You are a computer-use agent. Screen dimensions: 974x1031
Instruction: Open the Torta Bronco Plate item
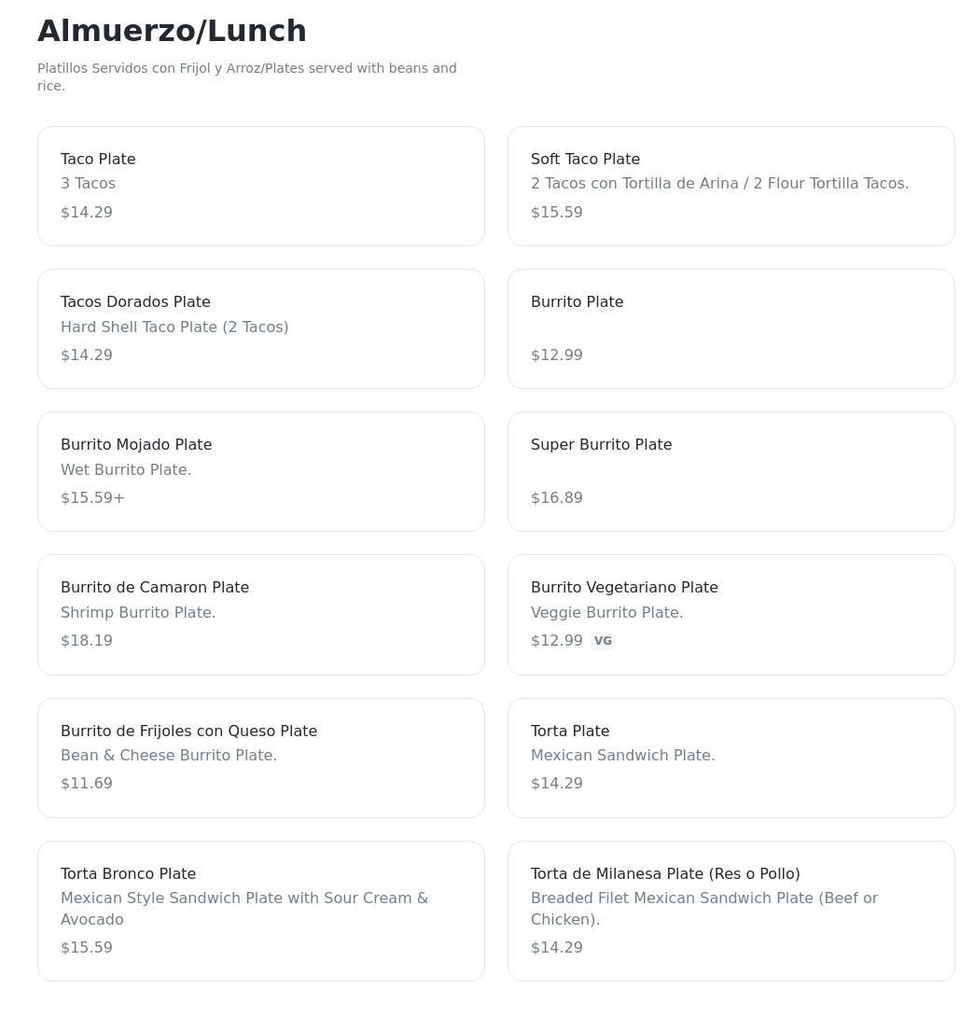pos(261,912)
